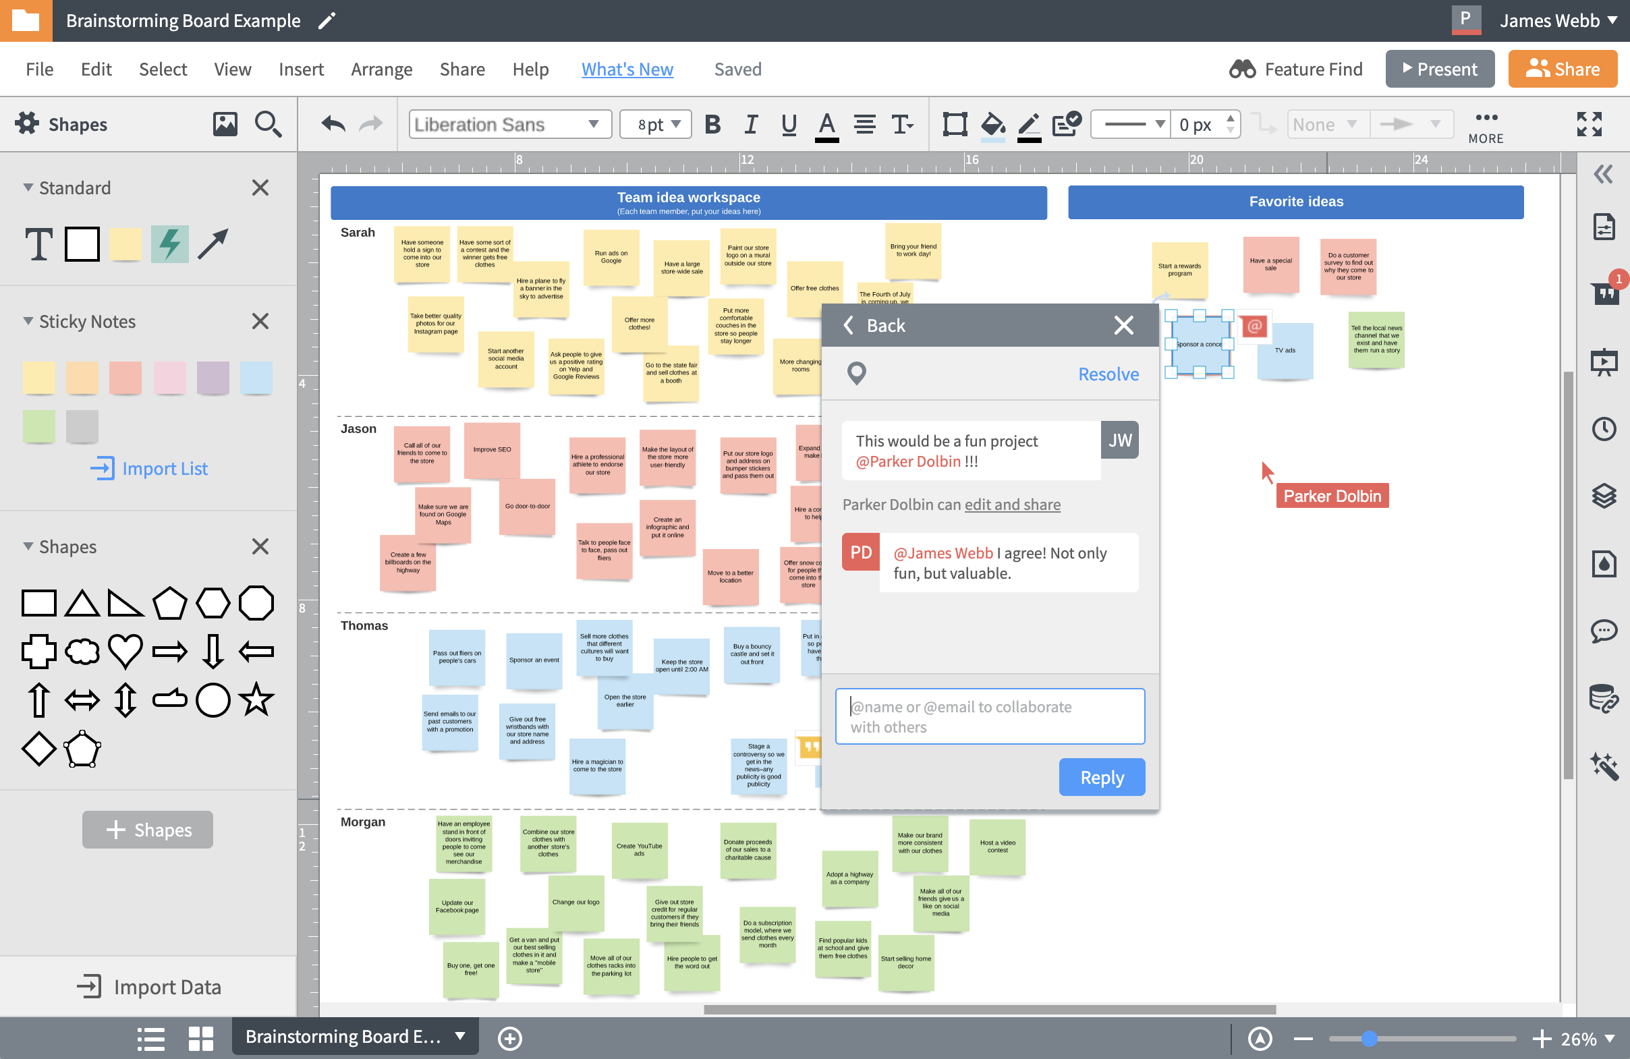
Task: Open the revision History panel
Action: click(1606, 429)
